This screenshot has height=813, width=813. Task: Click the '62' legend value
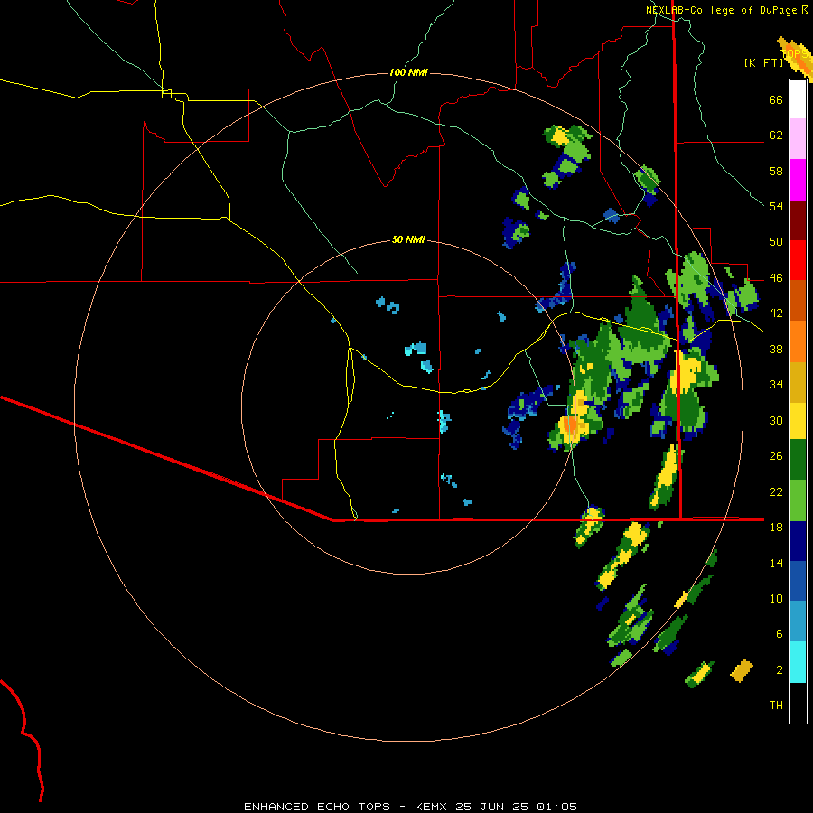point(776,135)
